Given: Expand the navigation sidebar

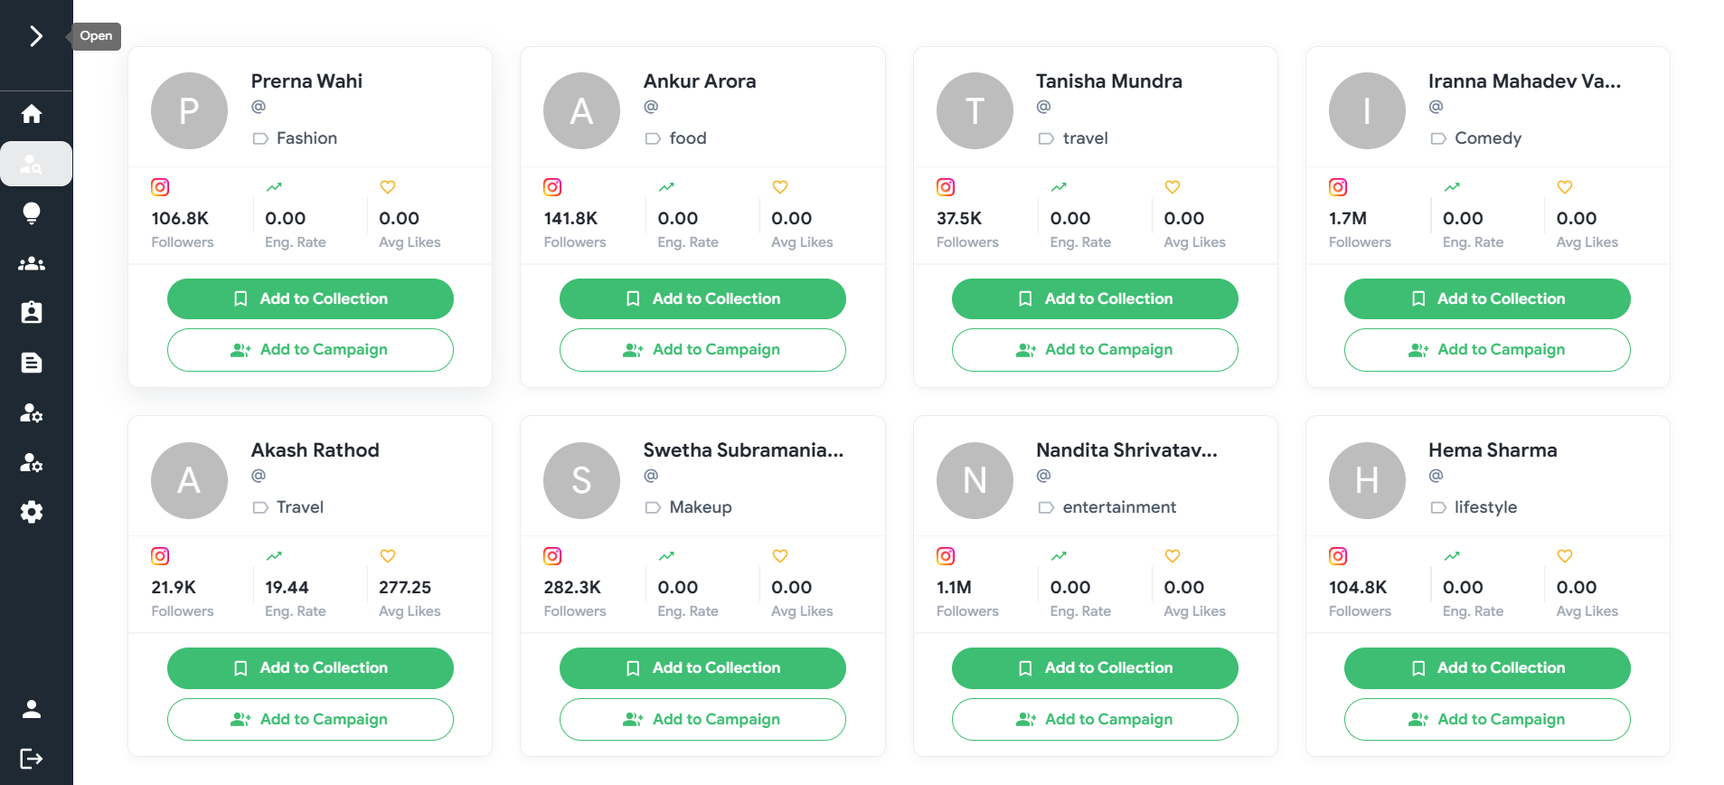Looking at the screenshot, I should 36,36.
